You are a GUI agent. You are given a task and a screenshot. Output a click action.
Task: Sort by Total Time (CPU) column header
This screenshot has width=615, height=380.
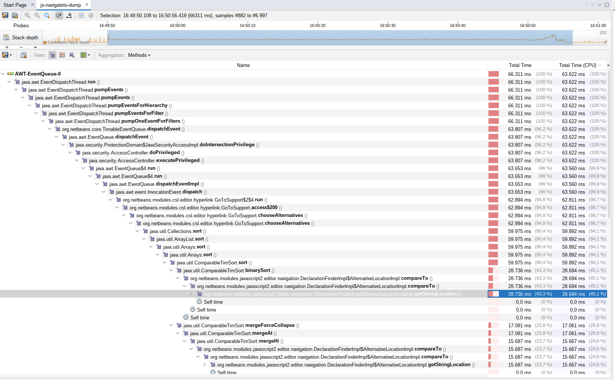click(580, 65)
